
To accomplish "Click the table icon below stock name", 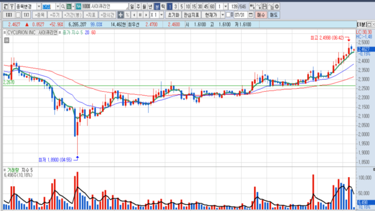I will pos(7,40).
